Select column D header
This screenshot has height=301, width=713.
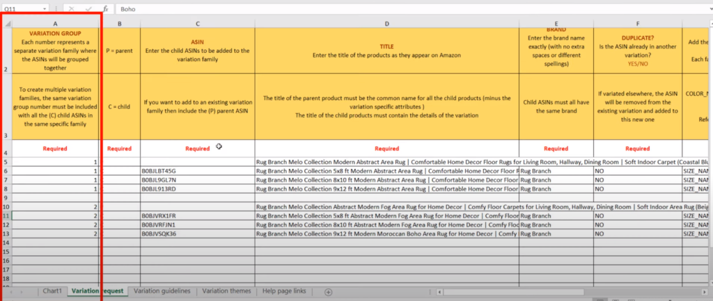[387, 24]
